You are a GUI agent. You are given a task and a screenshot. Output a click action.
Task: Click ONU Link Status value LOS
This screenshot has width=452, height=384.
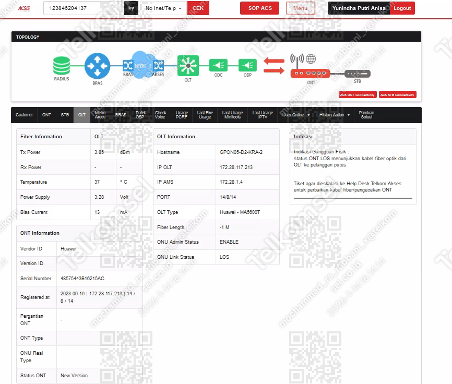point(224,257)
